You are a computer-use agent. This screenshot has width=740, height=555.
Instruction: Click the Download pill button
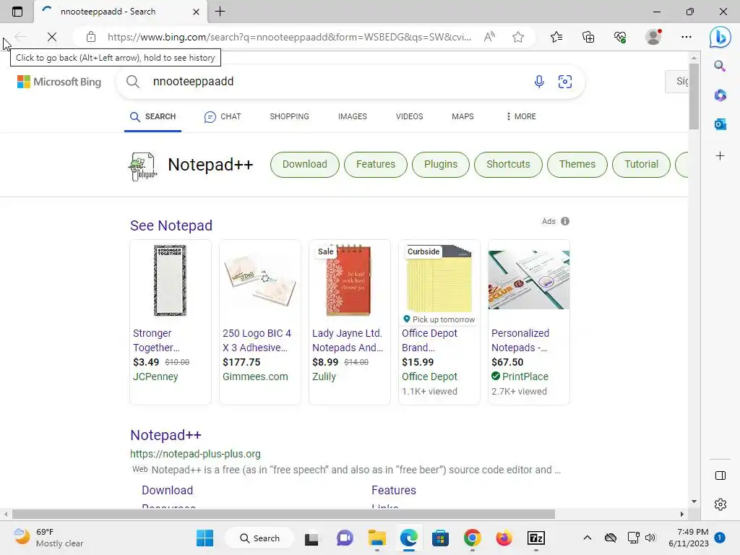click(x=305, y=164)
